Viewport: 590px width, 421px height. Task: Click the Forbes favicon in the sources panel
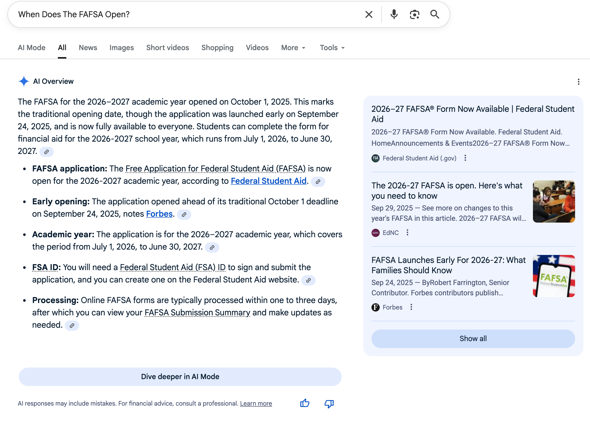[376, 307]
